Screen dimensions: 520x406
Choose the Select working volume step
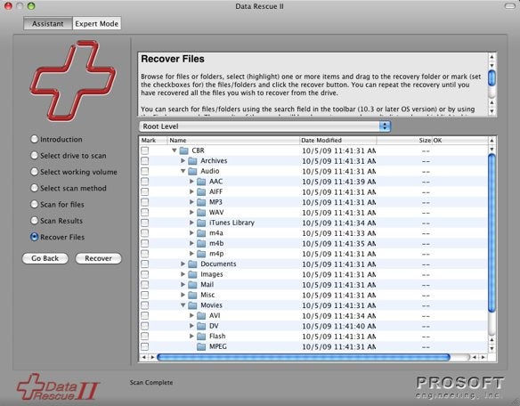coord(34,172)
